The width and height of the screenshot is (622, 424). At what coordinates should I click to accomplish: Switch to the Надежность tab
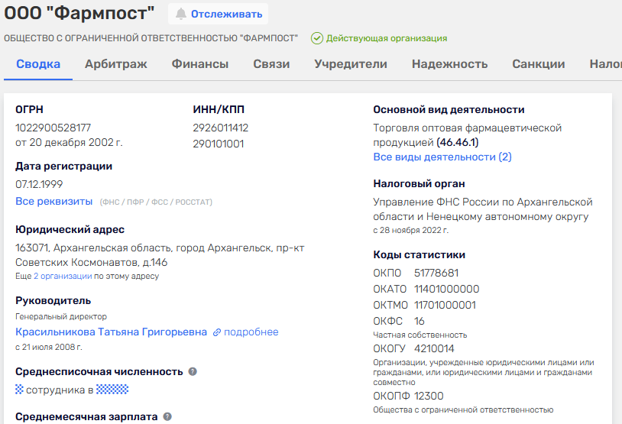pyautogui.click(x=449, y=64)
